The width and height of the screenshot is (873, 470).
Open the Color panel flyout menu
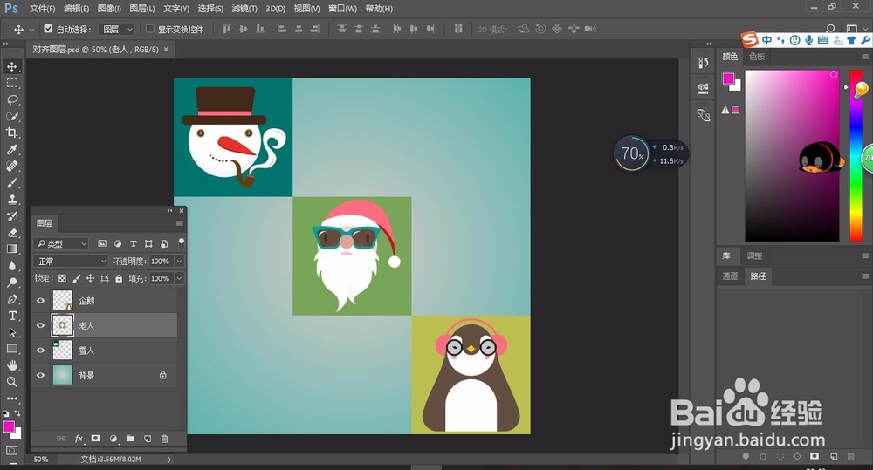pyautogui.click(x=865, y=56)
